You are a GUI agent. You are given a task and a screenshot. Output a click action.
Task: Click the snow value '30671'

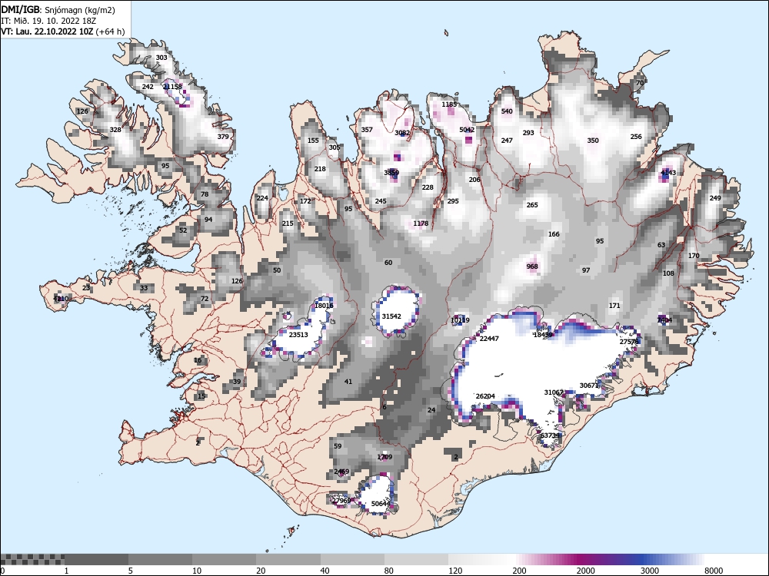[x=589, y=386]
